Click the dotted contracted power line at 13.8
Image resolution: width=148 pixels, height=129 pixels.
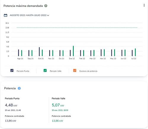pos(77,28)
